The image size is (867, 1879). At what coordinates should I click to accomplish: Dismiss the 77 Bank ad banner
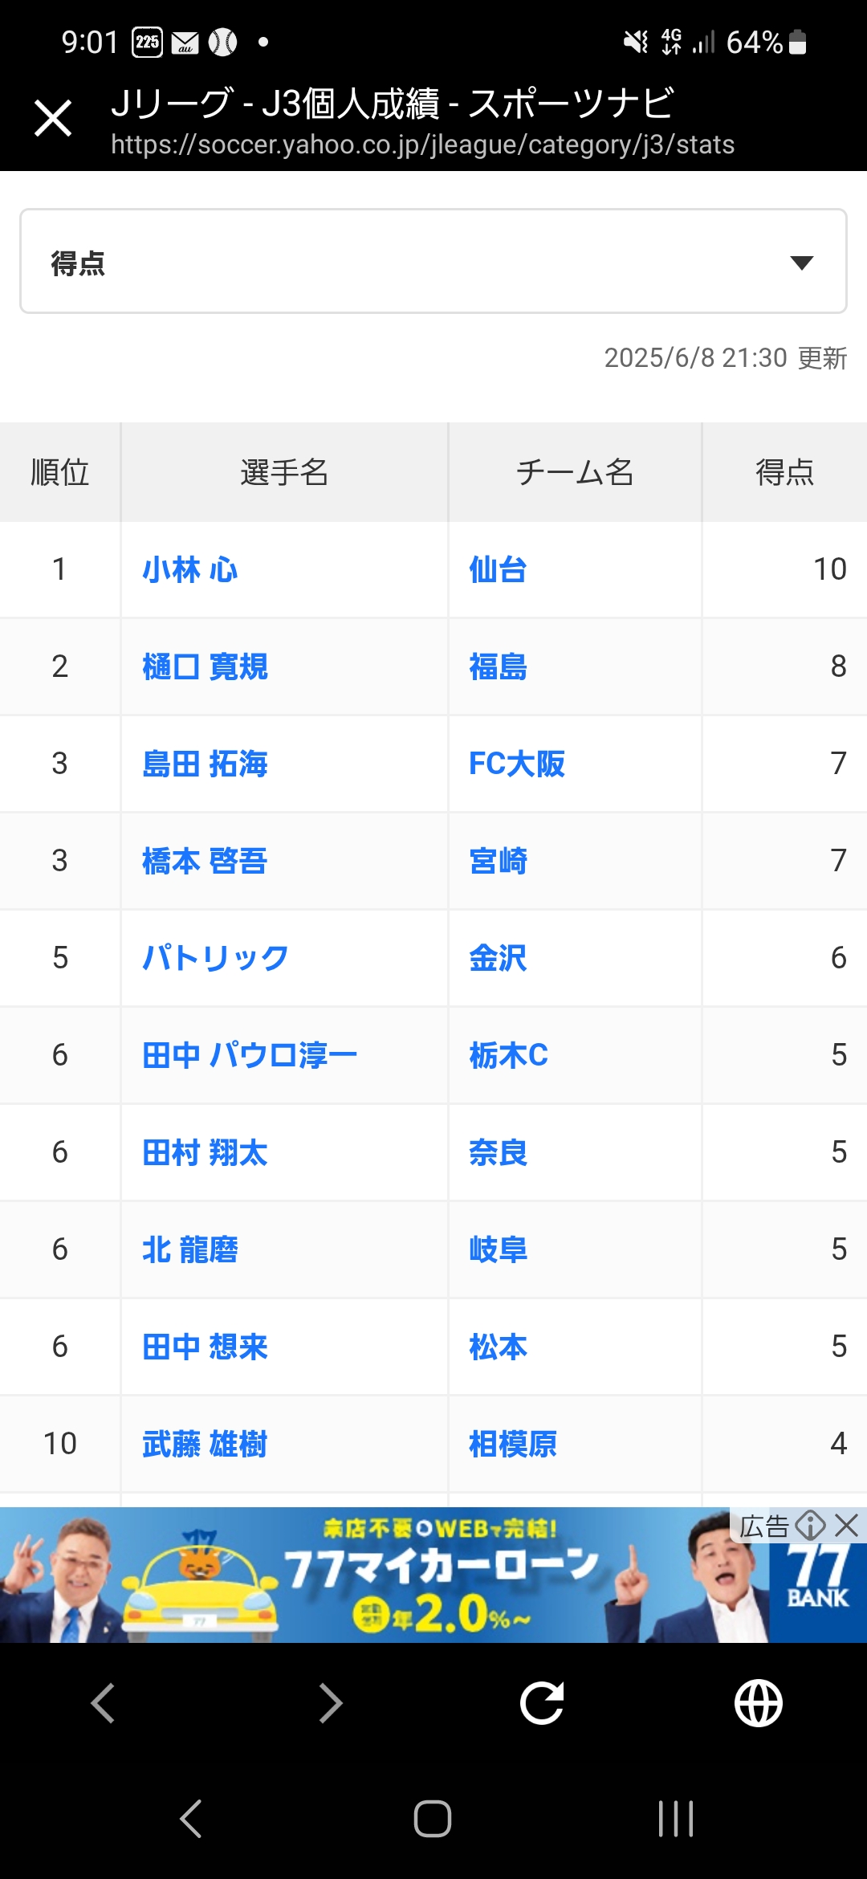[847, 1525]
